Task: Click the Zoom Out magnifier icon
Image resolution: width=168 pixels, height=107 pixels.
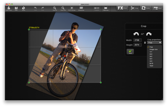Action: [63, 8]
